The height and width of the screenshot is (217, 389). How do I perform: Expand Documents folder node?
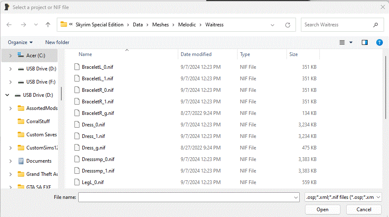10,161
